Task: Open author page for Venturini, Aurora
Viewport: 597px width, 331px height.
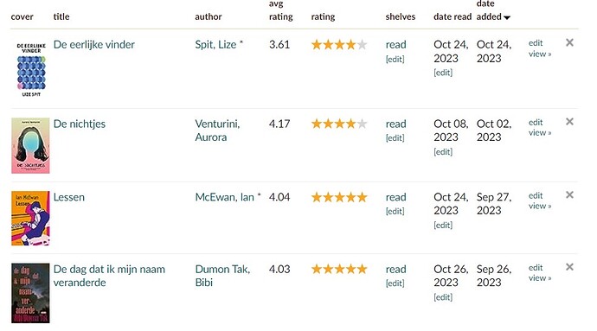Action: click(x=217, y=130)
